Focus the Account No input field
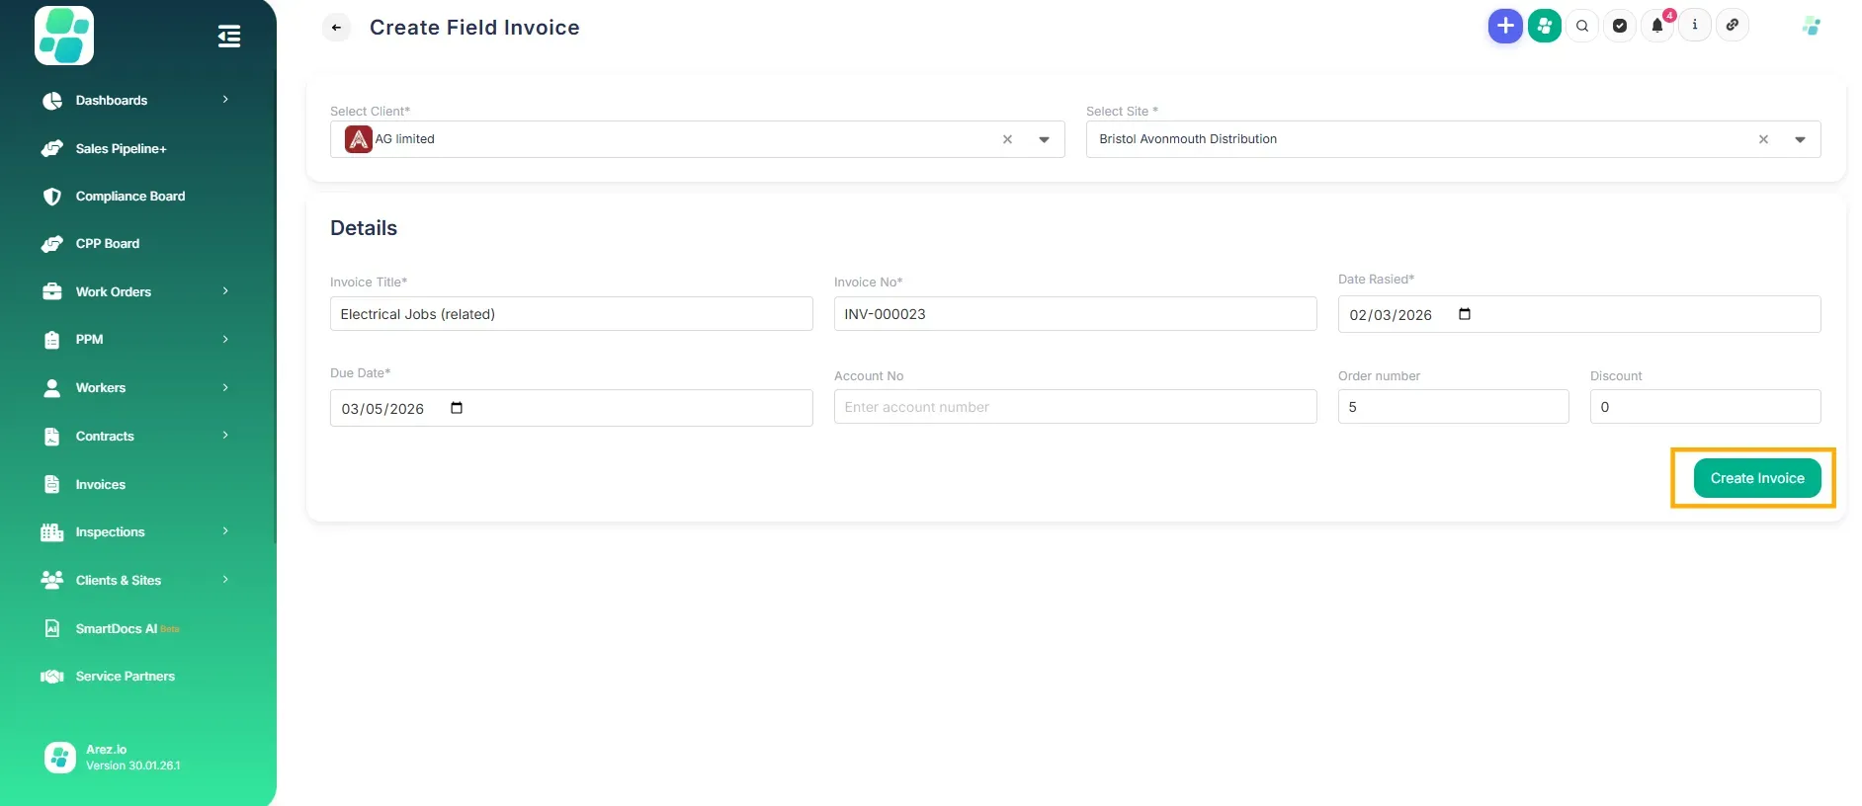 click(x=1074, y=407)
